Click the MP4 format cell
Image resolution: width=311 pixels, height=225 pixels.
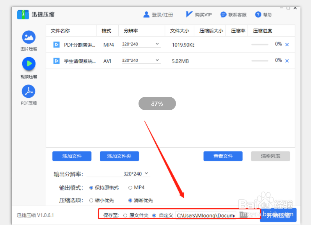pos(108,45)
